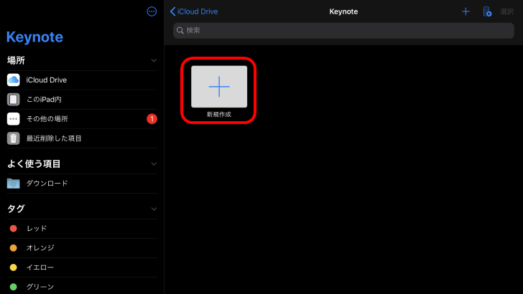Click the ダウンロード folder icon
This screenshot has height=294, width=523.
pyautogui.click(x=14, y=184)
